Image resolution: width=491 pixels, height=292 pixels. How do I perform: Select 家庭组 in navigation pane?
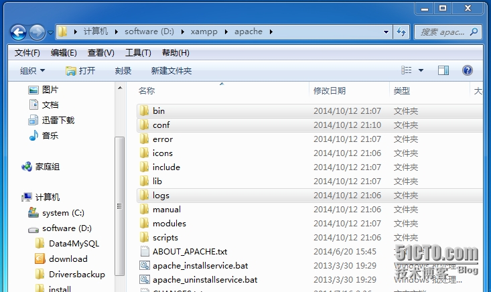[40, 167]
